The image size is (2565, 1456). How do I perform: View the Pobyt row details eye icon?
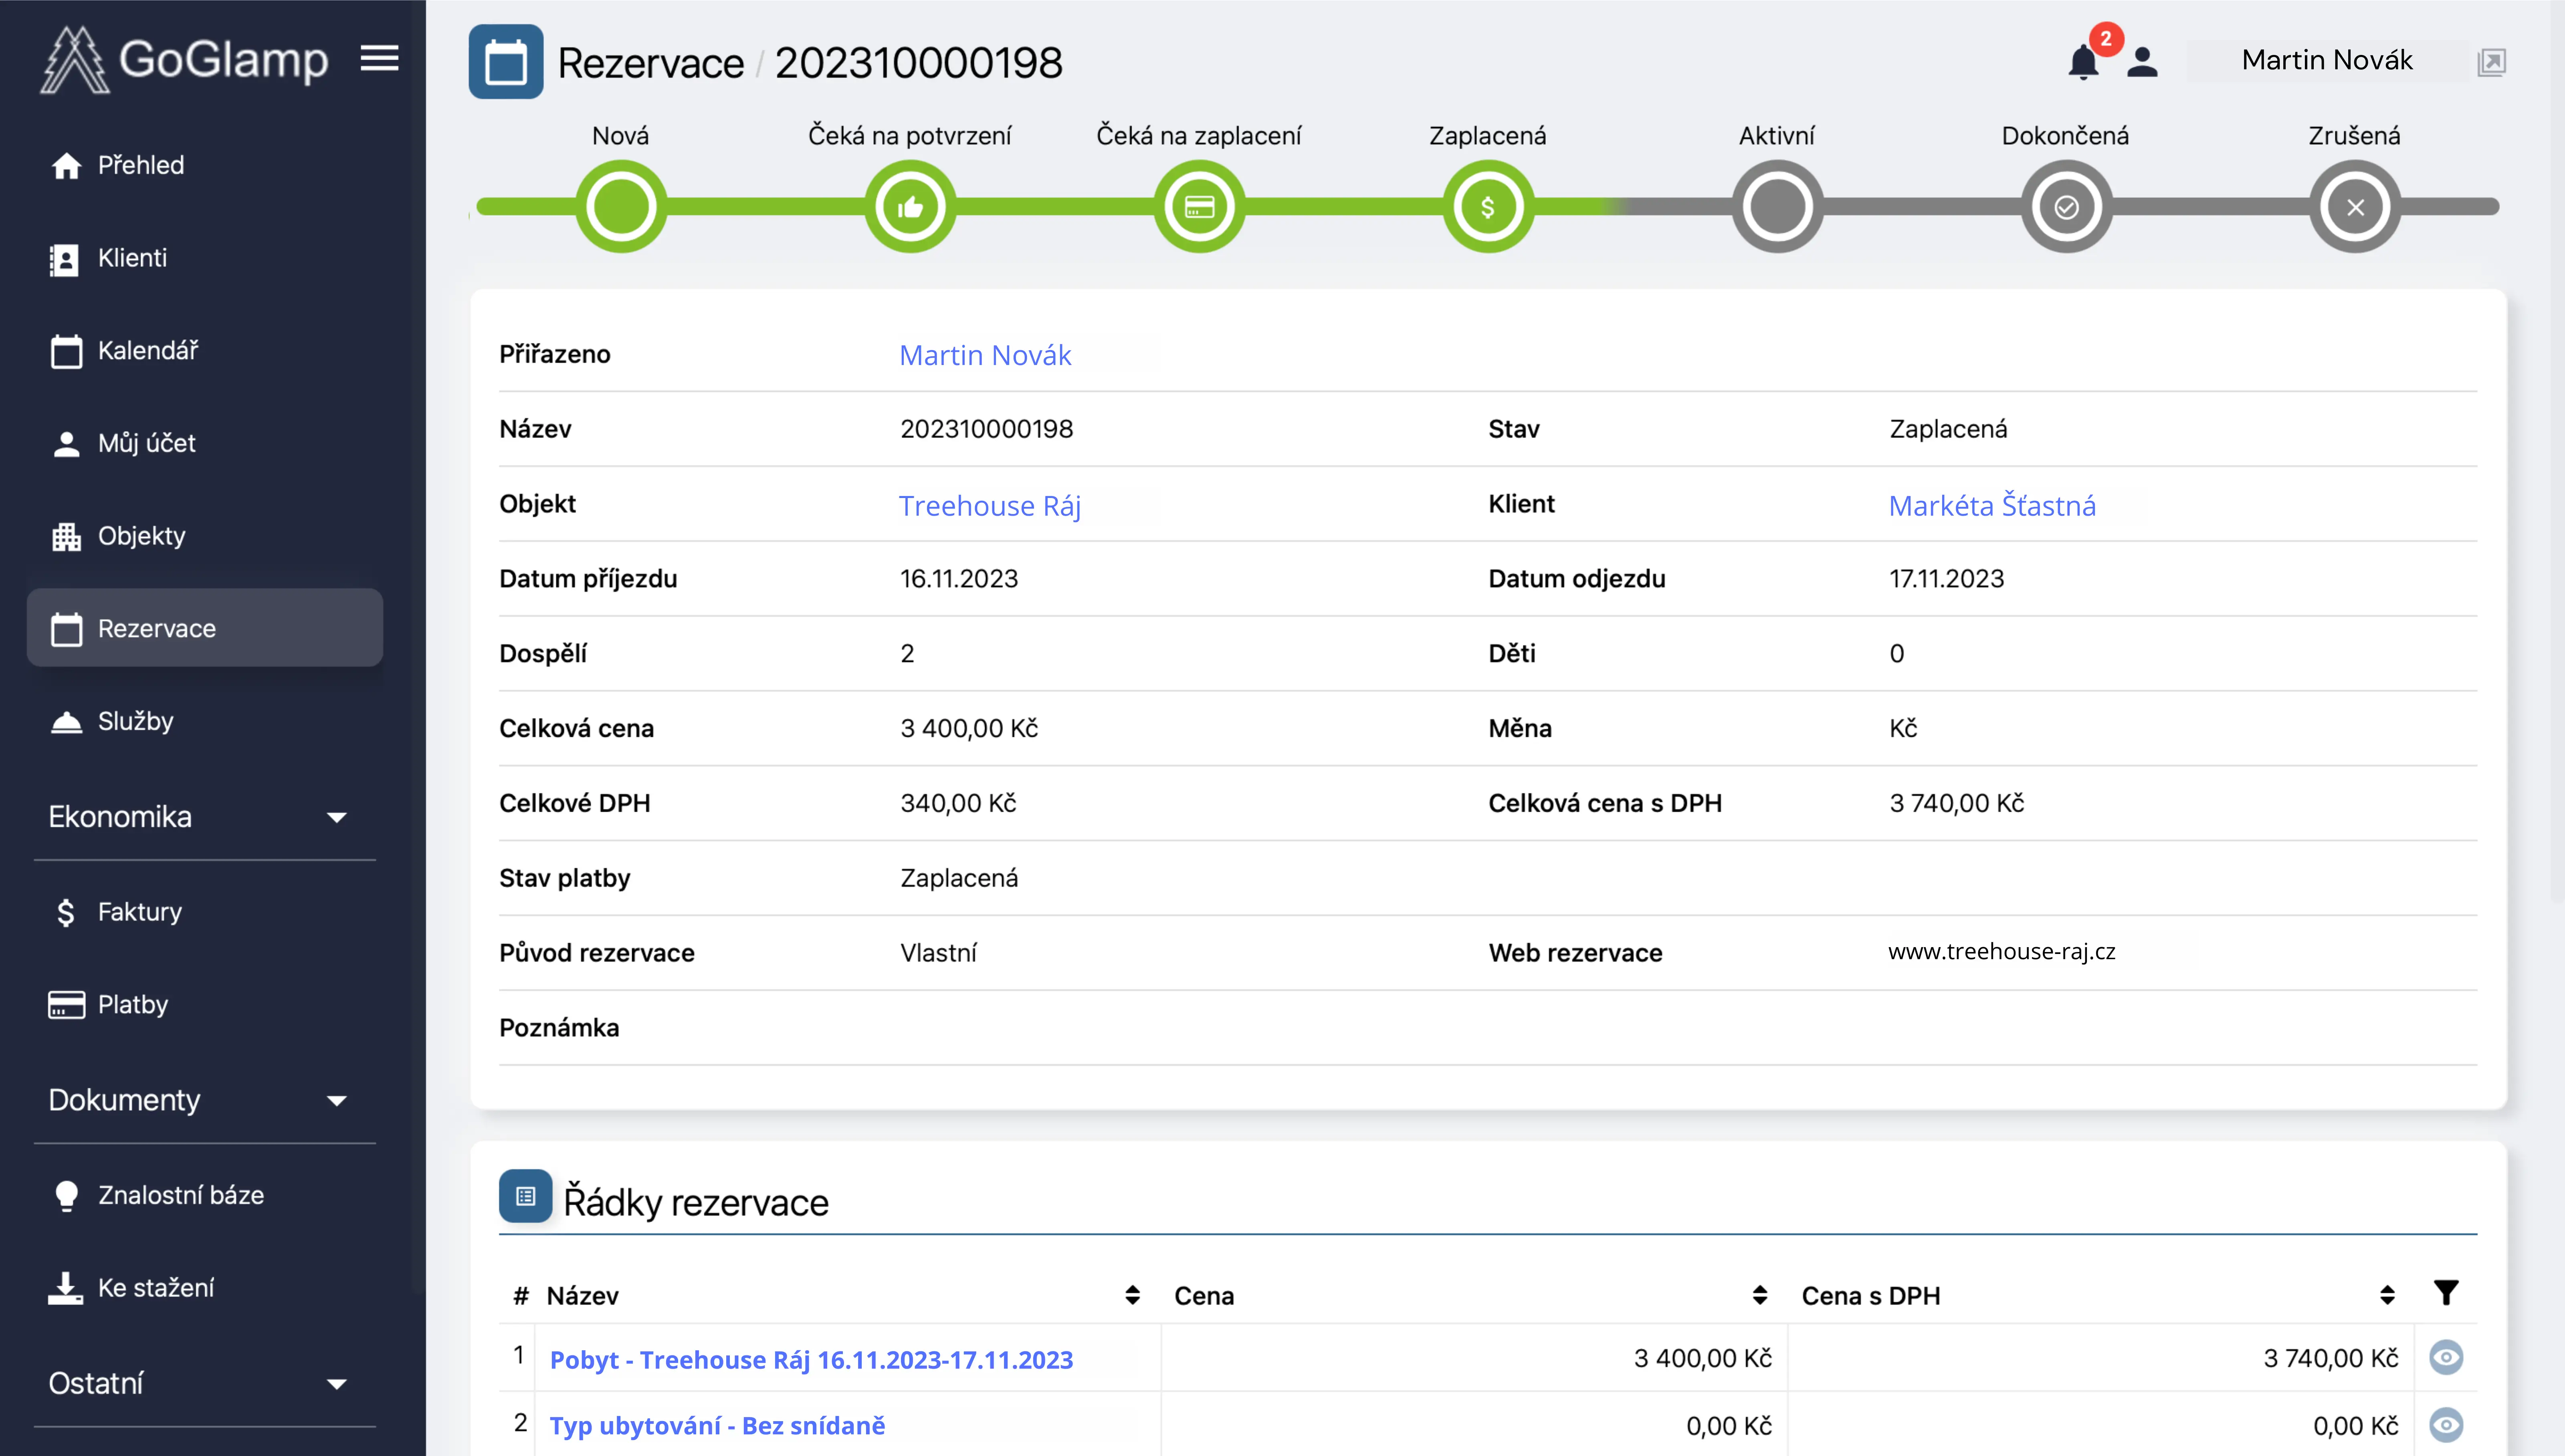point(2446,1358)
